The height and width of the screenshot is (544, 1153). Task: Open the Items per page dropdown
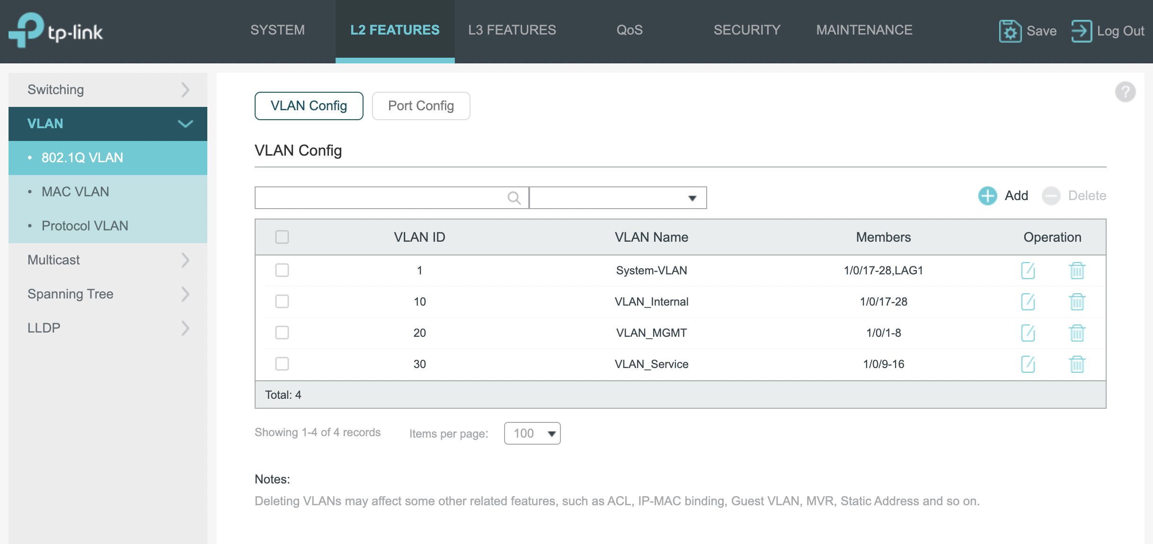pyautogui.click(x=532, y=433)
